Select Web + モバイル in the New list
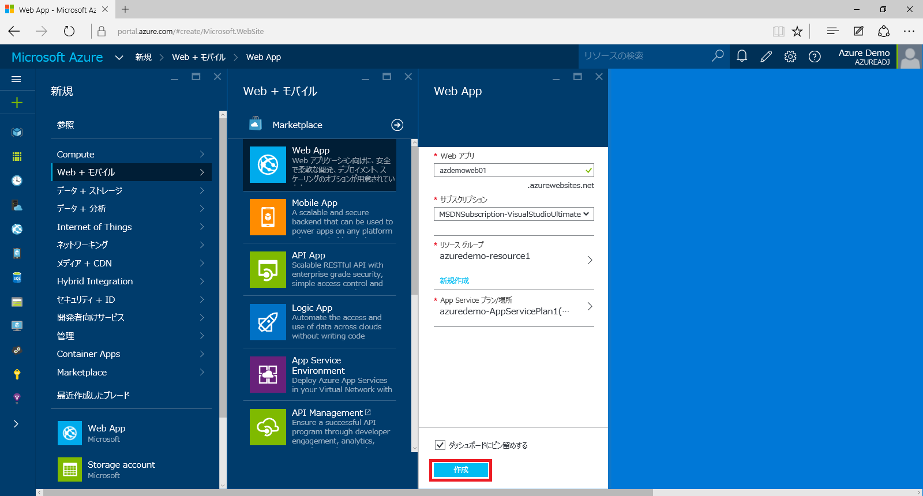Screen dimensions: 923x496 (x=132, y=172)
